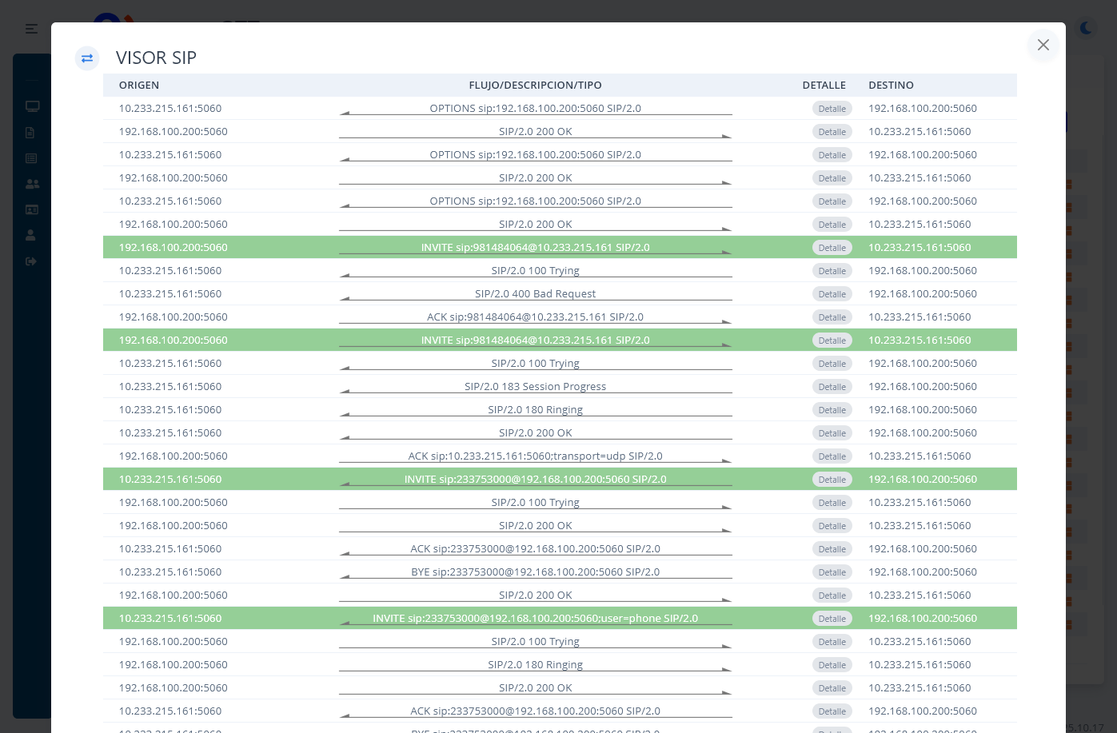Open the document icon in the sidebar
The image size is (1117, 733).
[30, 133]
